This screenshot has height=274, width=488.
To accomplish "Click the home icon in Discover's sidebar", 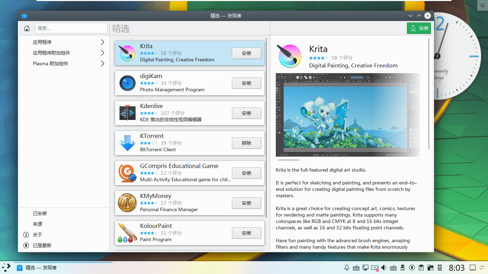I will coord(26,28).
